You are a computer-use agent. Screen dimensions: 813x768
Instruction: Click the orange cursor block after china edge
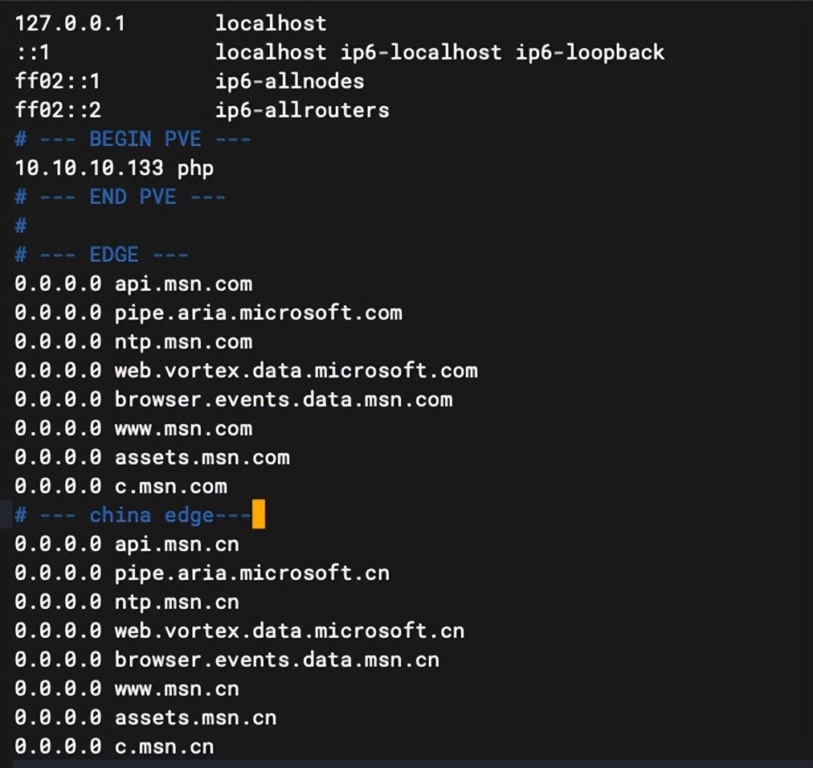point(259,515)
